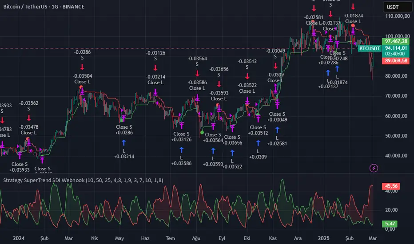Click the -0.03586 Close L label
The width and height of the screenshot is (414, 244).
pyautogui.click(x=197, y=85)
